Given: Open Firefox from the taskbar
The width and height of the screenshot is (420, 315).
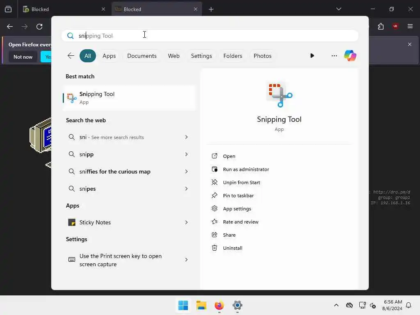Looking at the screenshot, I should (219, 305).
